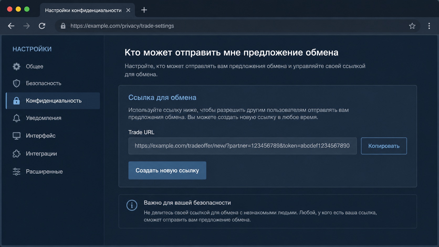439x247 pixels.
Task: Go to the Уведомления settings section
Action: 53,118
